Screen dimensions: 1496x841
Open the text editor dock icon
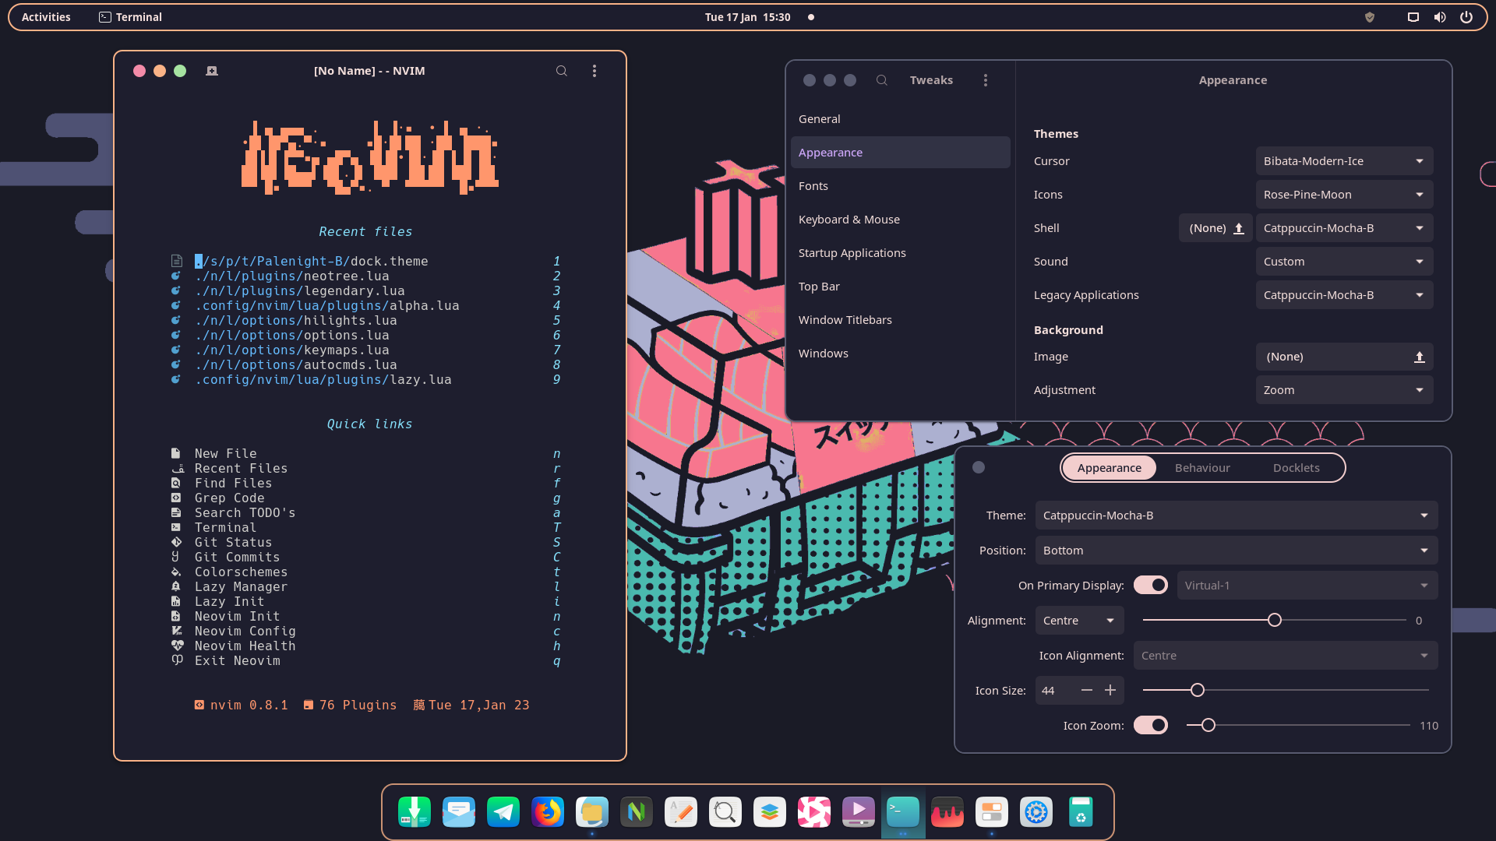click(680, 812)
